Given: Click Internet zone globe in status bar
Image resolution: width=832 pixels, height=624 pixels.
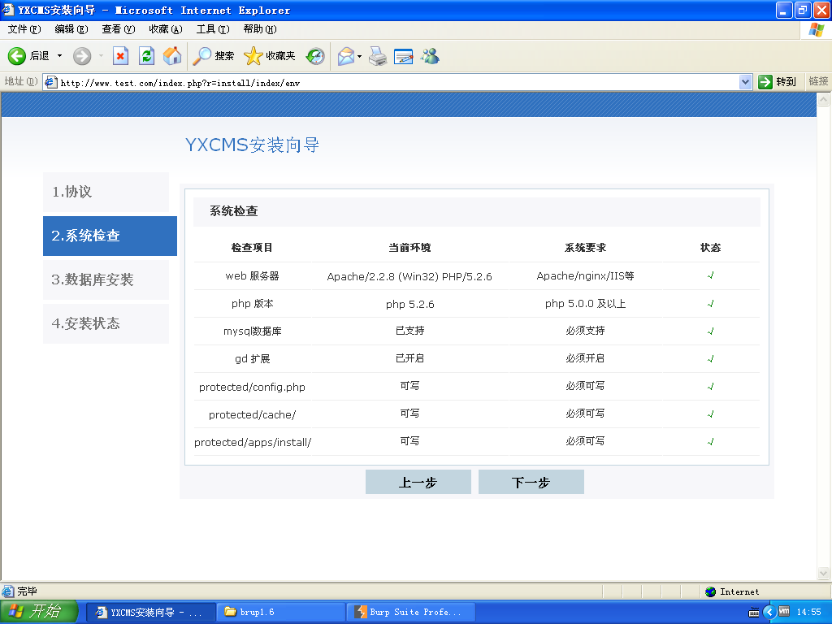Looking at the screenshot, I should [710, 591].
